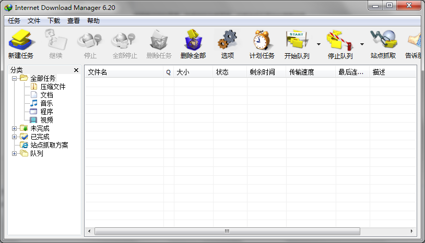Open 计划任务 scheduler clock icon
Screen dimensions: 425x243
[262, 40]
